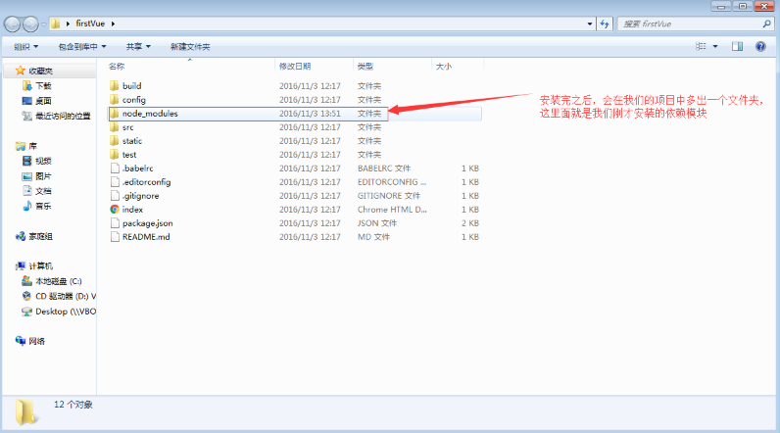
Task: Open 本地磁盘 (C:) in the sidebar
Action: (x=58, y=281)
